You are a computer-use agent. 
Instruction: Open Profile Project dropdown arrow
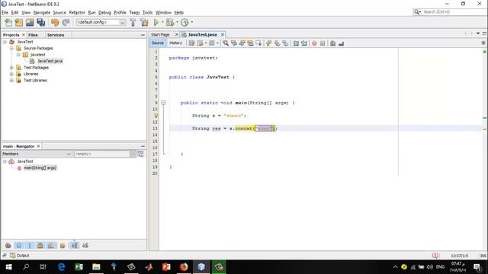click(191, 22)
